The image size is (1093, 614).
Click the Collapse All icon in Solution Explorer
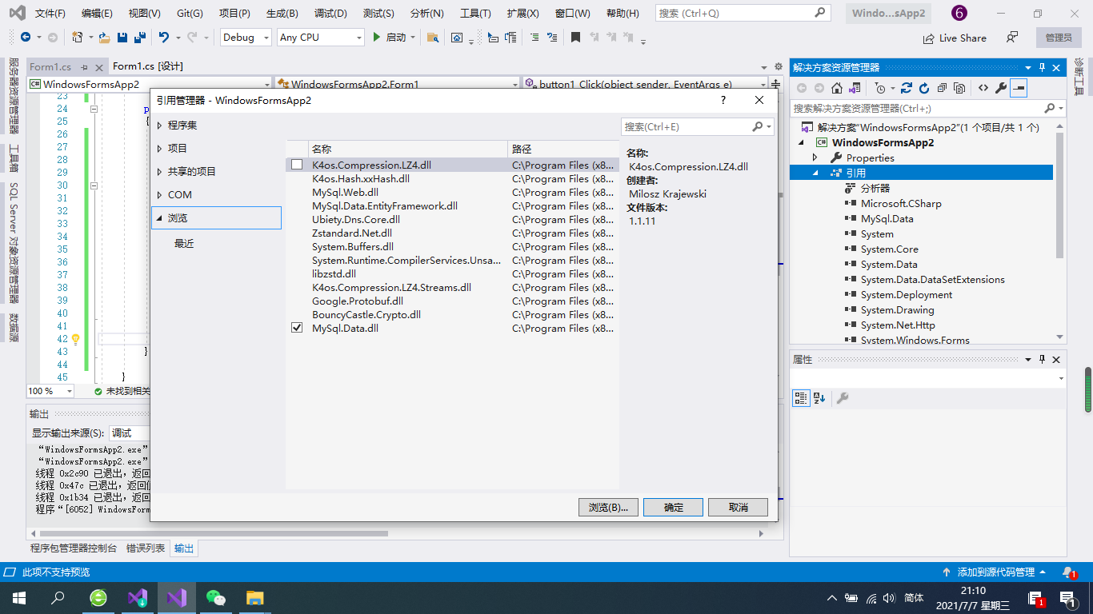(x=942, y=88)
